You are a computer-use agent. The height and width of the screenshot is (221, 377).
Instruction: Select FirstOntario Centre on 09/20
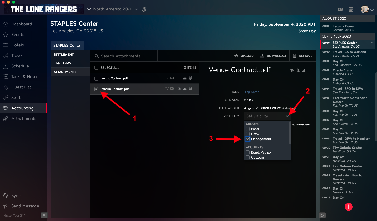(x=348, y=150)
